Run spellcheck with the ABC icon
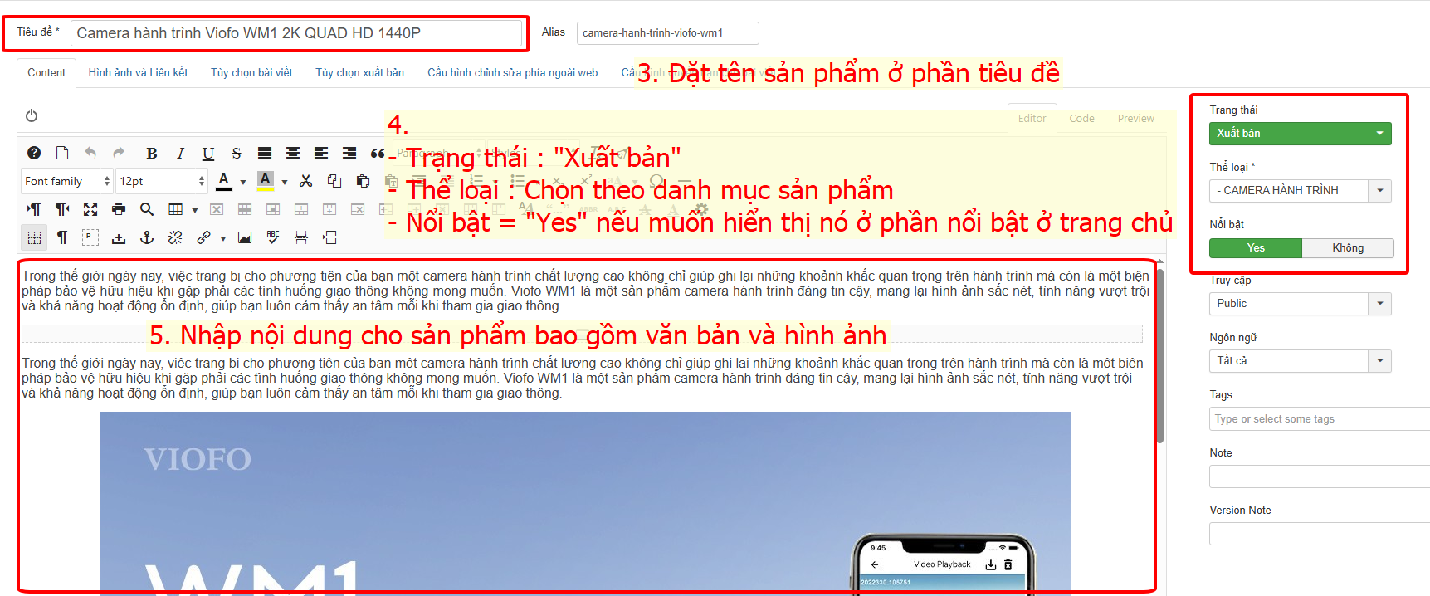This screenshot has height=596, width=1430. tap(273, 237)
